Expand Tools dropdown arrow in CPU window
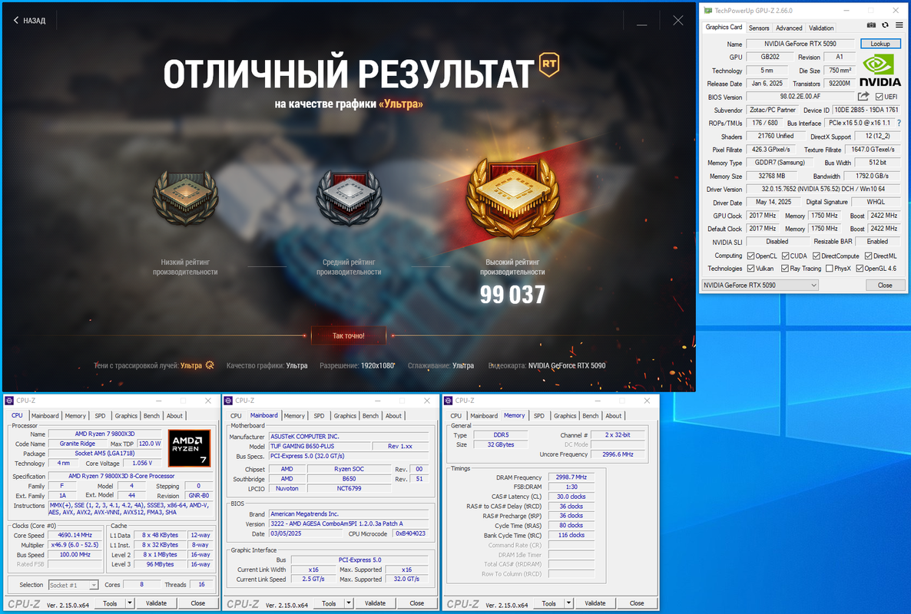The height and width of the screenshot is (614, 911). 130,603
